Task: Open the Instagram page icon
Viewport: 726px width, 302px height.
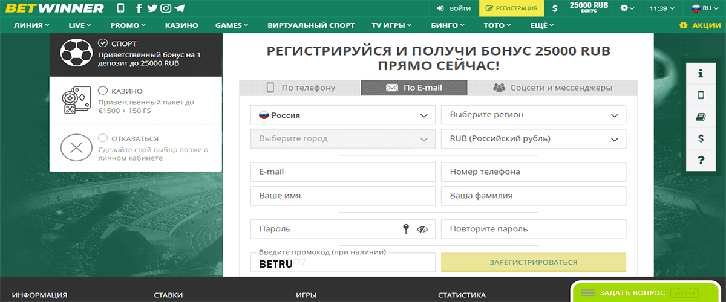Action: coord(166,8)
